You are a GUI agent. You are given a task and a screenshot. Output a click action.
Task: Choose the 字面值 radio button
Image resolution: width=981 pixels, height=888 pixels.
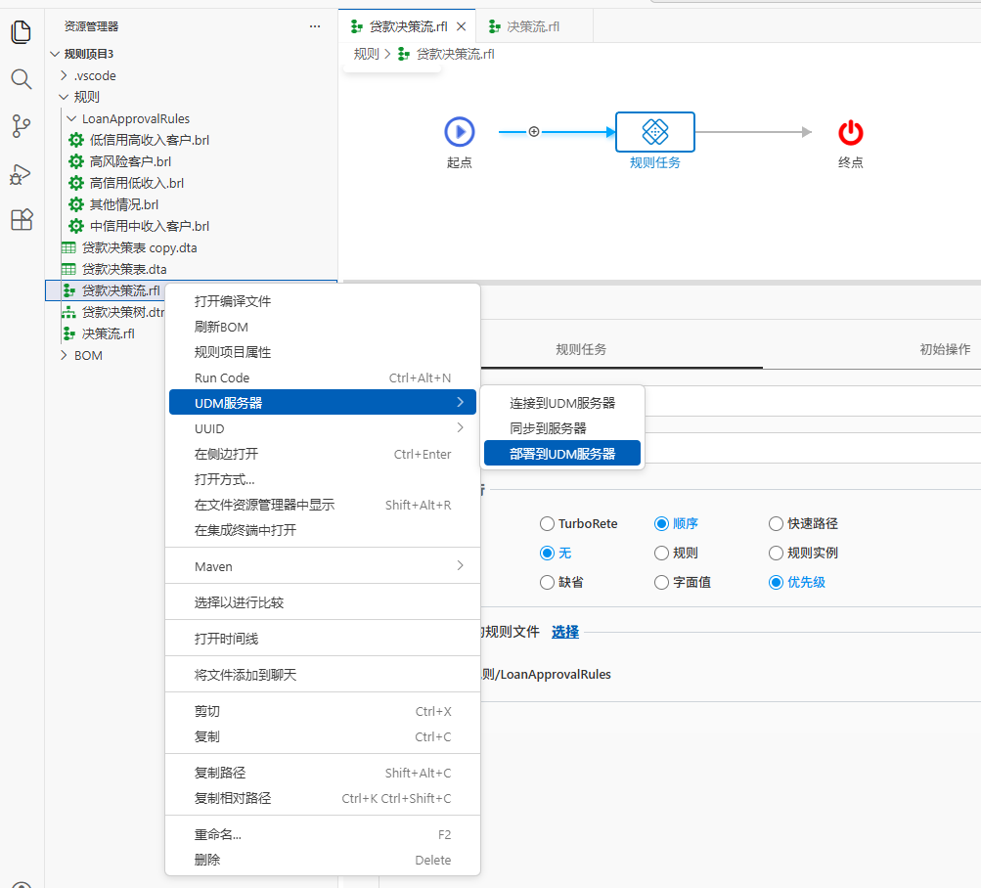coord(662,583)
